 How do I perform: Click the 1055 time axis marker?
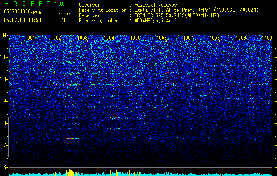135,38
